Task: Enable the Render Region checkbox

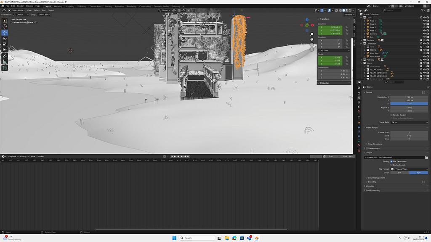Action: [392, 115]
